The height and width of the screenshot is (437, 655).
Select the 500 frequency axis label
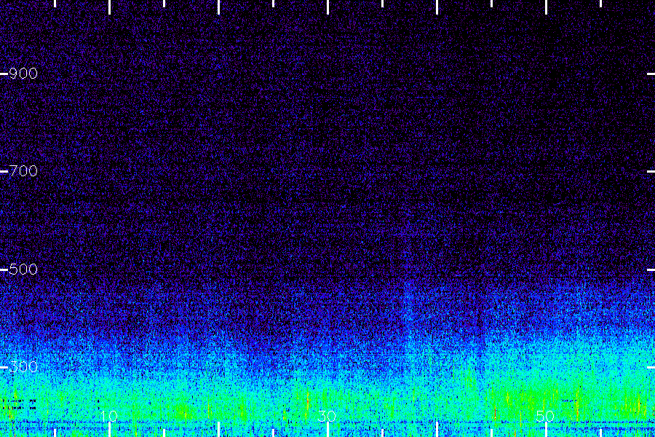click(23, 269)
